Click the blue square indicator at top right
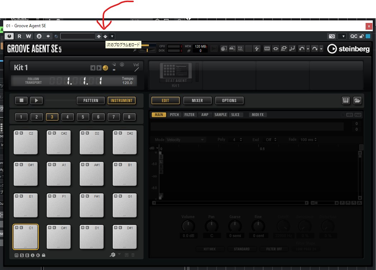Image resolution: width=376 pixels, height=270 pixels. coord(368,36)
